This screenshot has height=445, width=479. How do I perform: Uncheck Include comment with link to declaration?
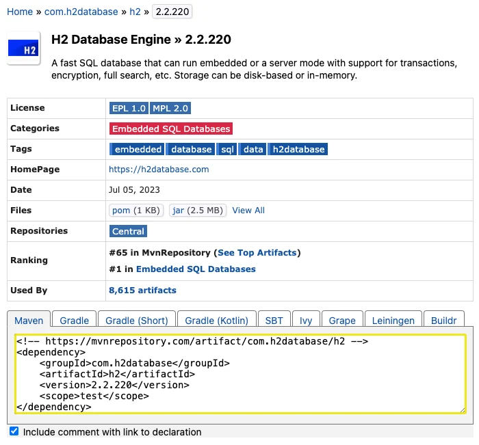14,431
